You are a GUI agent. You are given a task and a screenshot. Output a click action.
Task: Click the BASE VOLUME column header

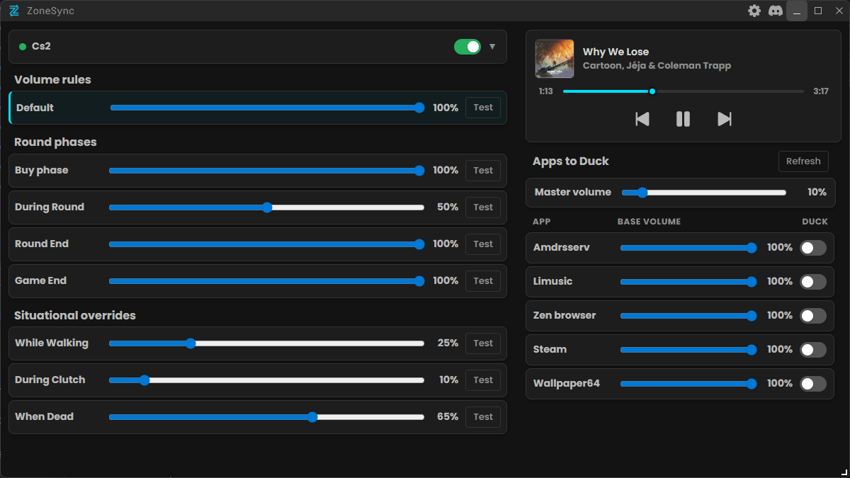click(x=649, y=222)
